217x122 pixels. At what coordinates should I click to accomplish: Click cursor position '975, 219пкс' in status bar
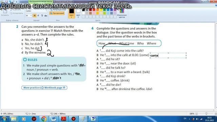click(x=8, y=114)
